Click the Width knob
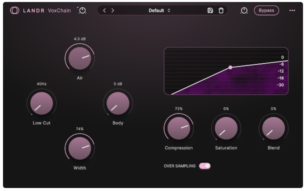Viewport: 307px width, 191px height. 79,148
